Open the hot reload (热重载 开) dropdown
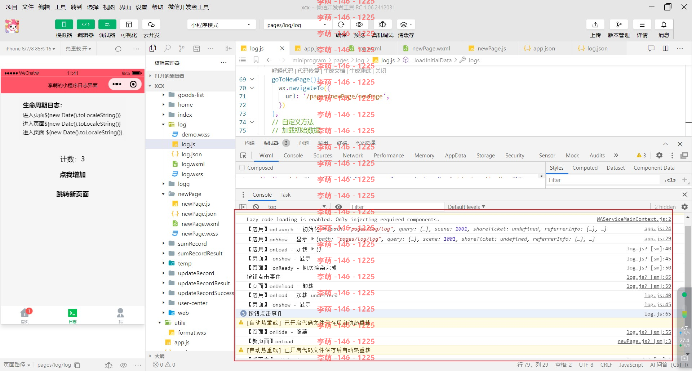692x371 pixels. (x=78, y=49)
